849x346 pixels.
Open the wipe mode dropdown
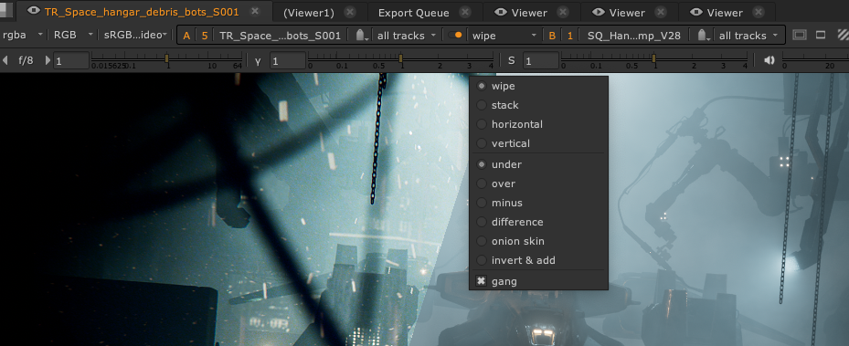point(504,35)
